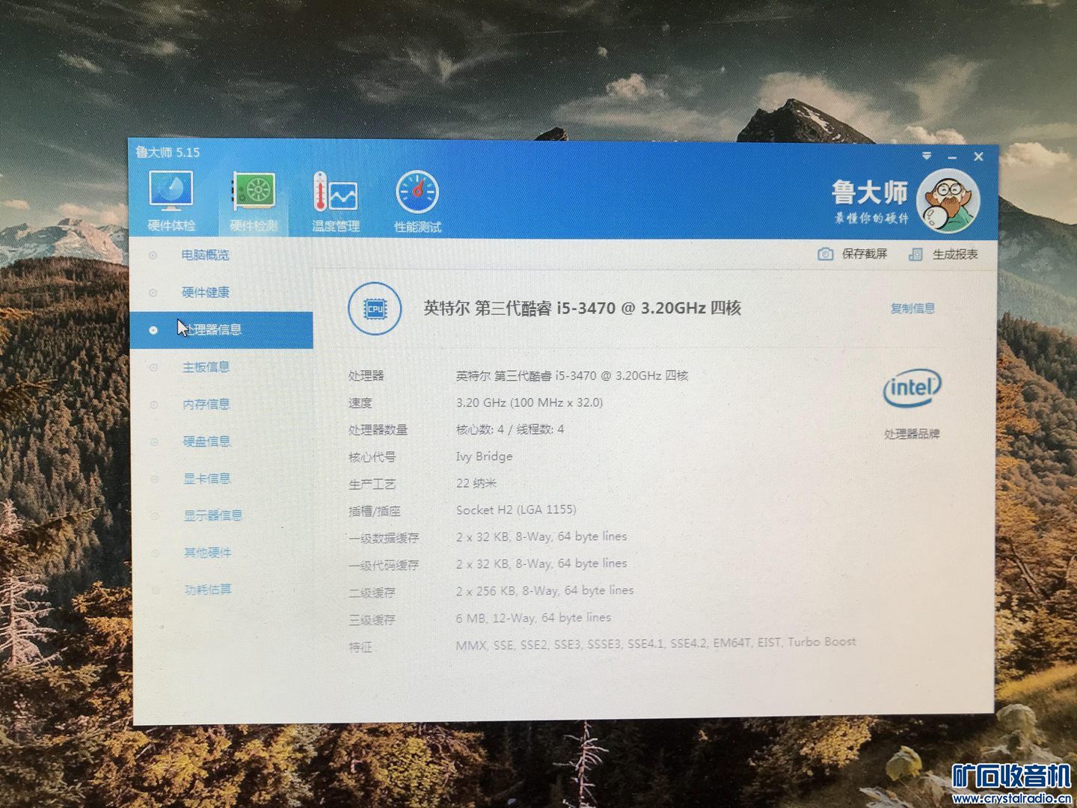
Task: Click the 处理器品牌 label
Action: click(912, 434)
